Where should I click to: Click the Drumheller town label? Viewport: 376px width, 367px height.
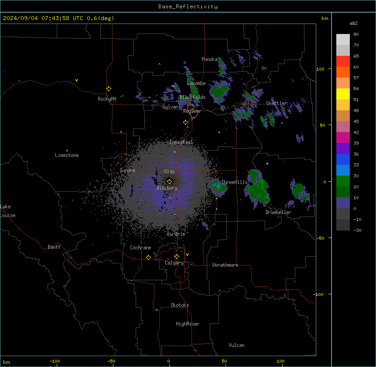tap(278, 212)
